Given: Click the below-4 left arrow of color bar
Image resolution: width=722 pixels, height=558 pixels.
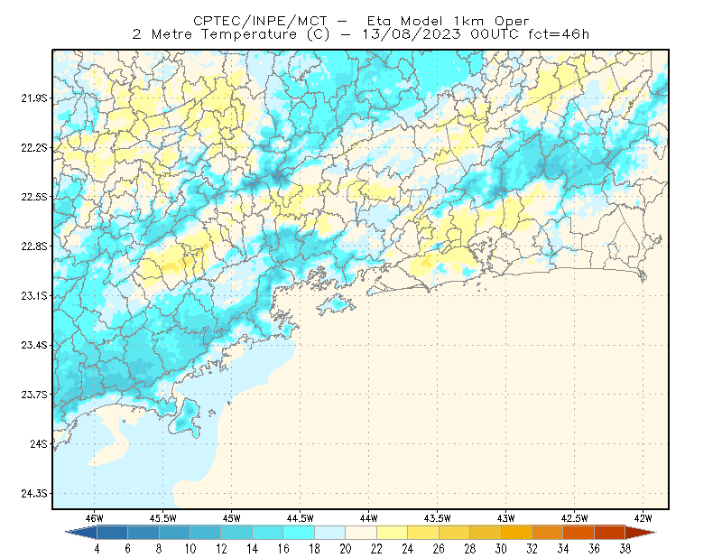Looking at the screenshot, I should pos(81,532).
